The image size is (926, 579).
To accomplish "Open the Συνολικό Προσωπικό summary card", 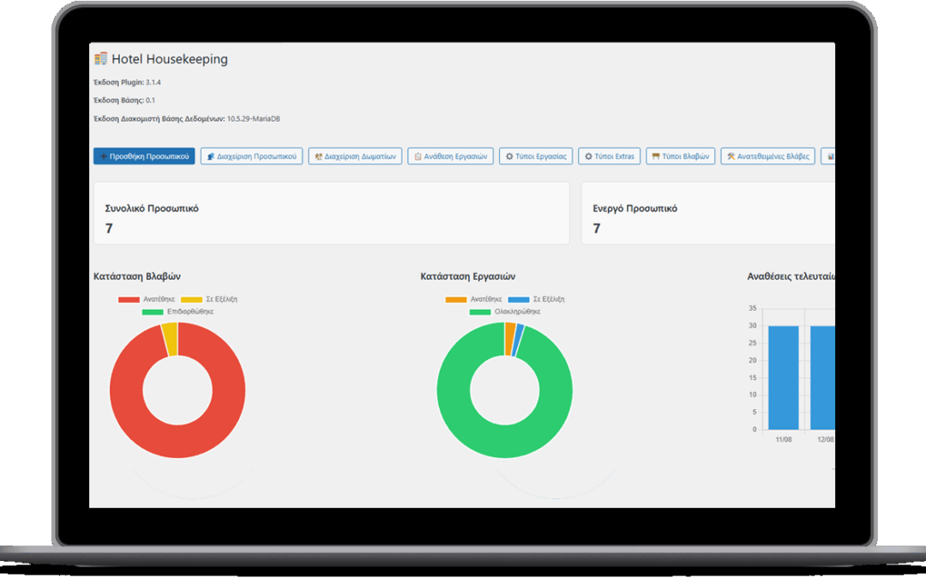I will click(x=331, y=213).
